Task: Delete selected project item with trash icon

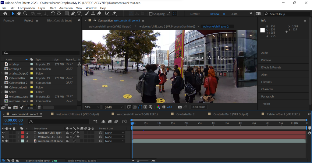Action: click(x=39, y=108)
